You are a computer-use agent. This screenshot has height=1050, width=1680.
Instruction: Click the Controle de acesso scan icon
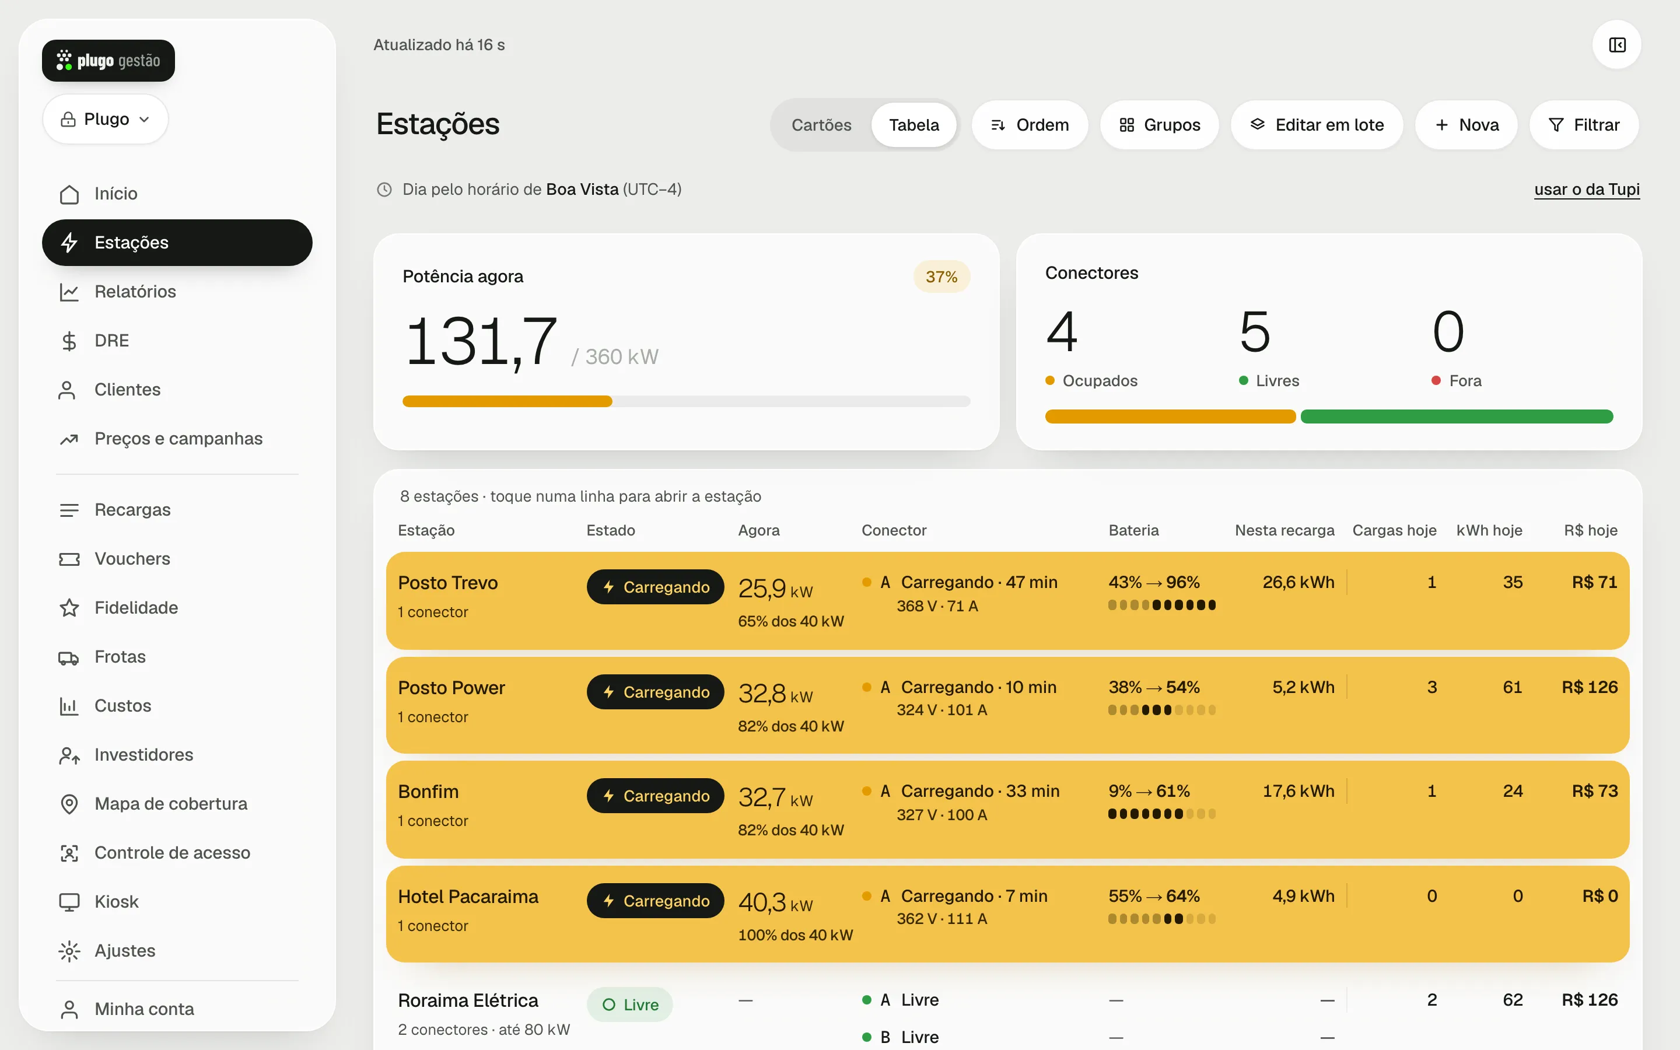point(69,853)
